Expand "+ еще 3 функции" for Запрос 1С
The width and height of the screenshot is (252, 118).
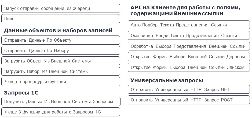(x=60, y=112)
